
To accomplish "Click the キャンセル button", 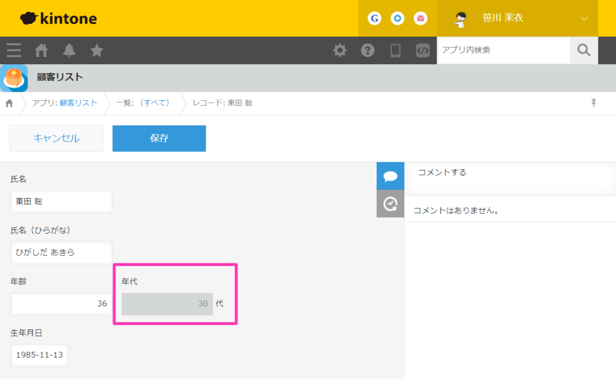I will 56,139.
